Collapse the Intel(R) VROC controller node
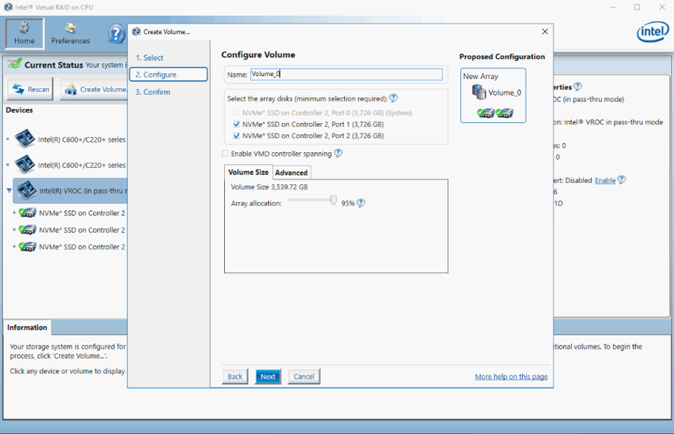 tap(9, 190)
